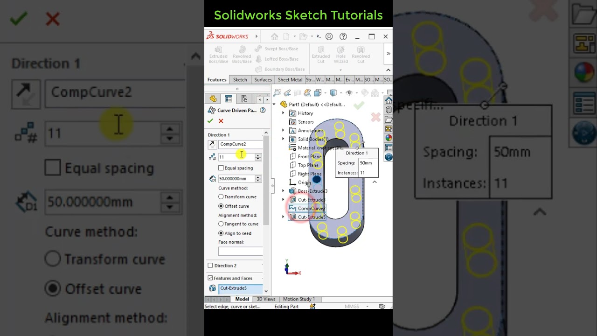Viewport: 597px width, 336px height.
Task: Collapse the Part1 (Default) tree node
Action: [x=274, y=105]
